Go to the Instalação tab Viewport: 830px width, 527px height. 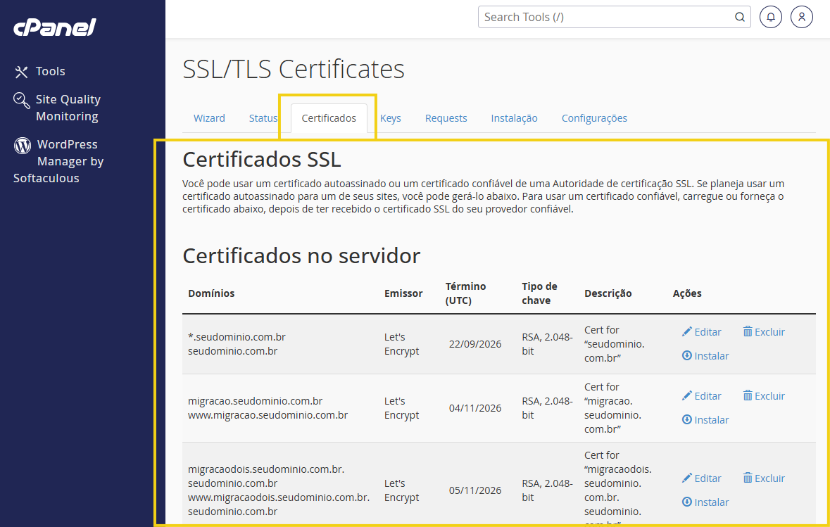tap(514, 118)
